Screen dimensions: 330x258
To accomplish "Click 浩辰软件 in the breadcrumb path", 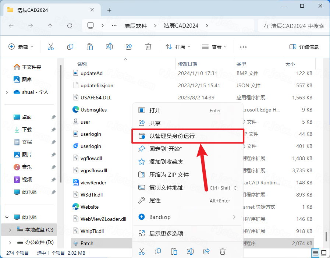I will (135, 26).
